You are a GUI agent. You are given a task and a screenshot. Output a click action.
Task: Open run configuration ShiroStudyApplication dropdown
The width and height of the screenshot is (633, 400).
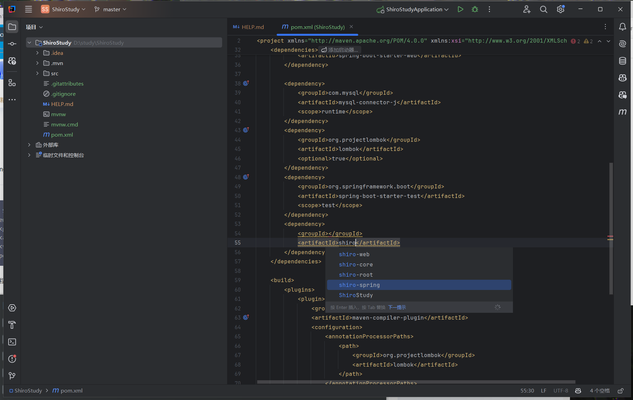413,9
